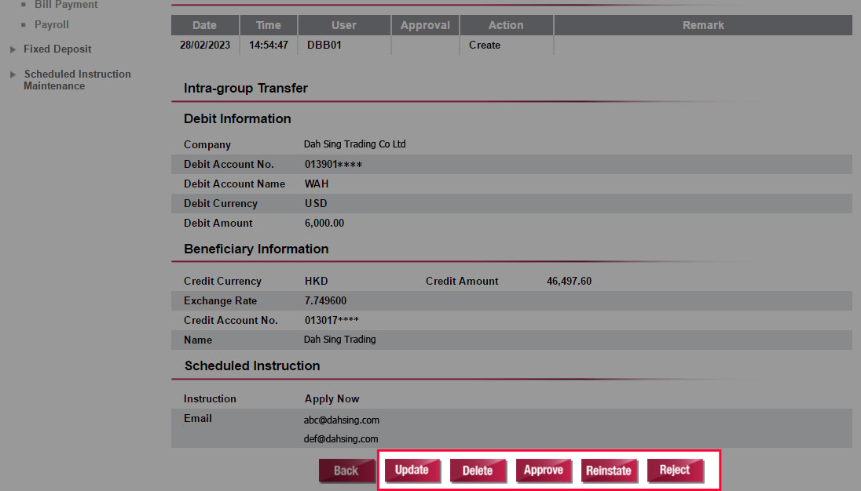
Task: Select email abc@dahsing.com
Action: pos(342,420)
